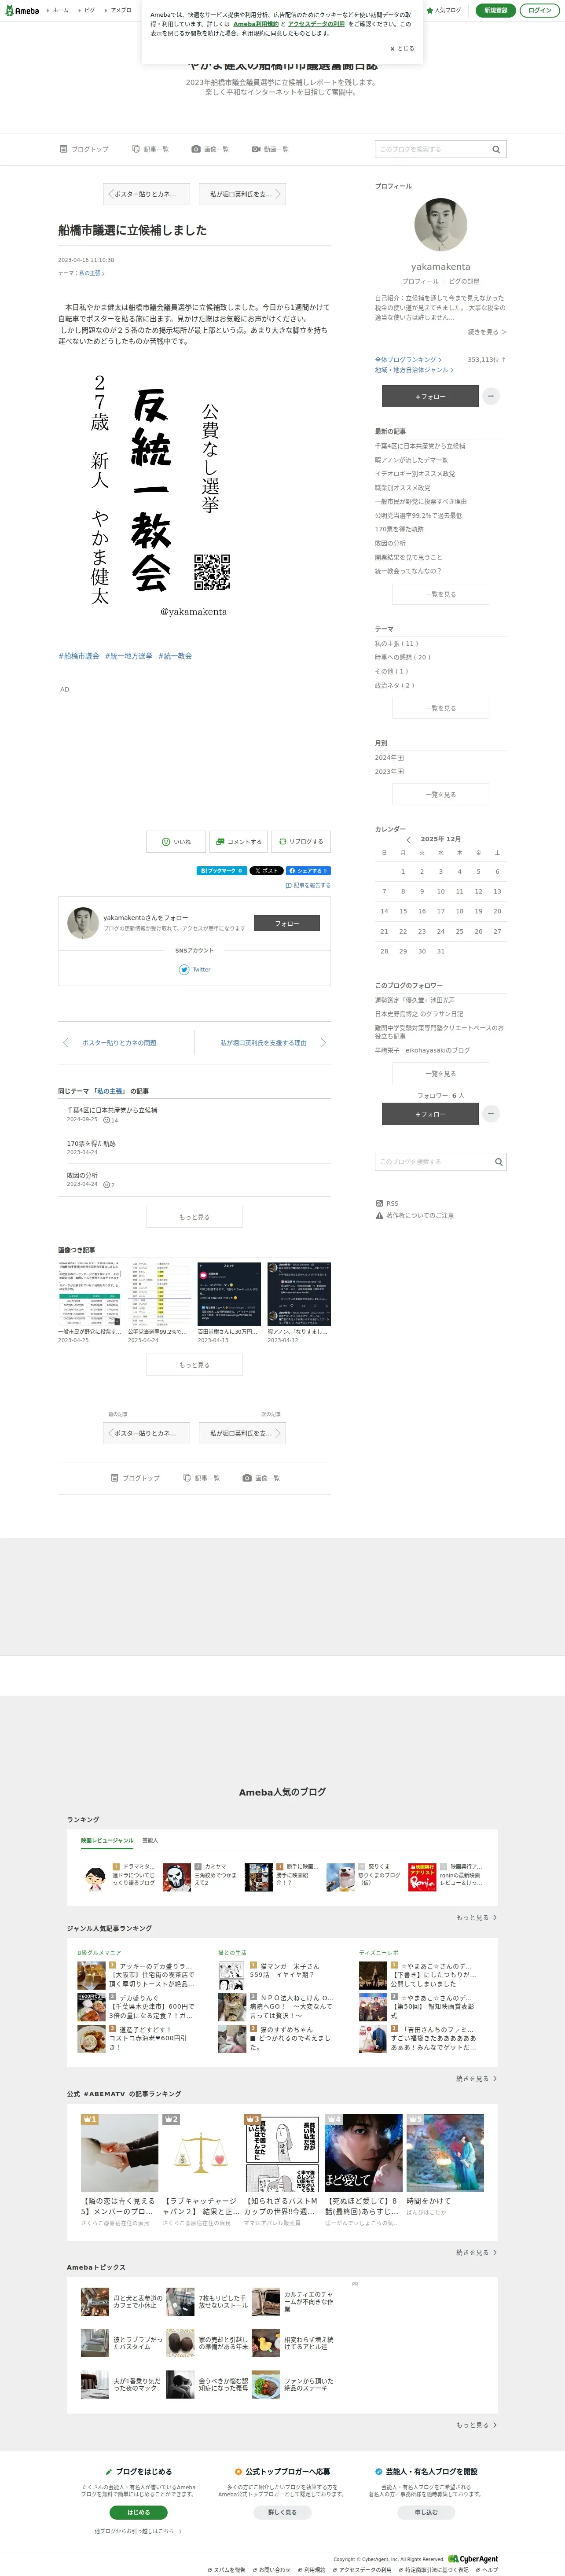Expand profile with 続きを見る >
Viewport: 565px width, 2576px height.
coord(487,332)
